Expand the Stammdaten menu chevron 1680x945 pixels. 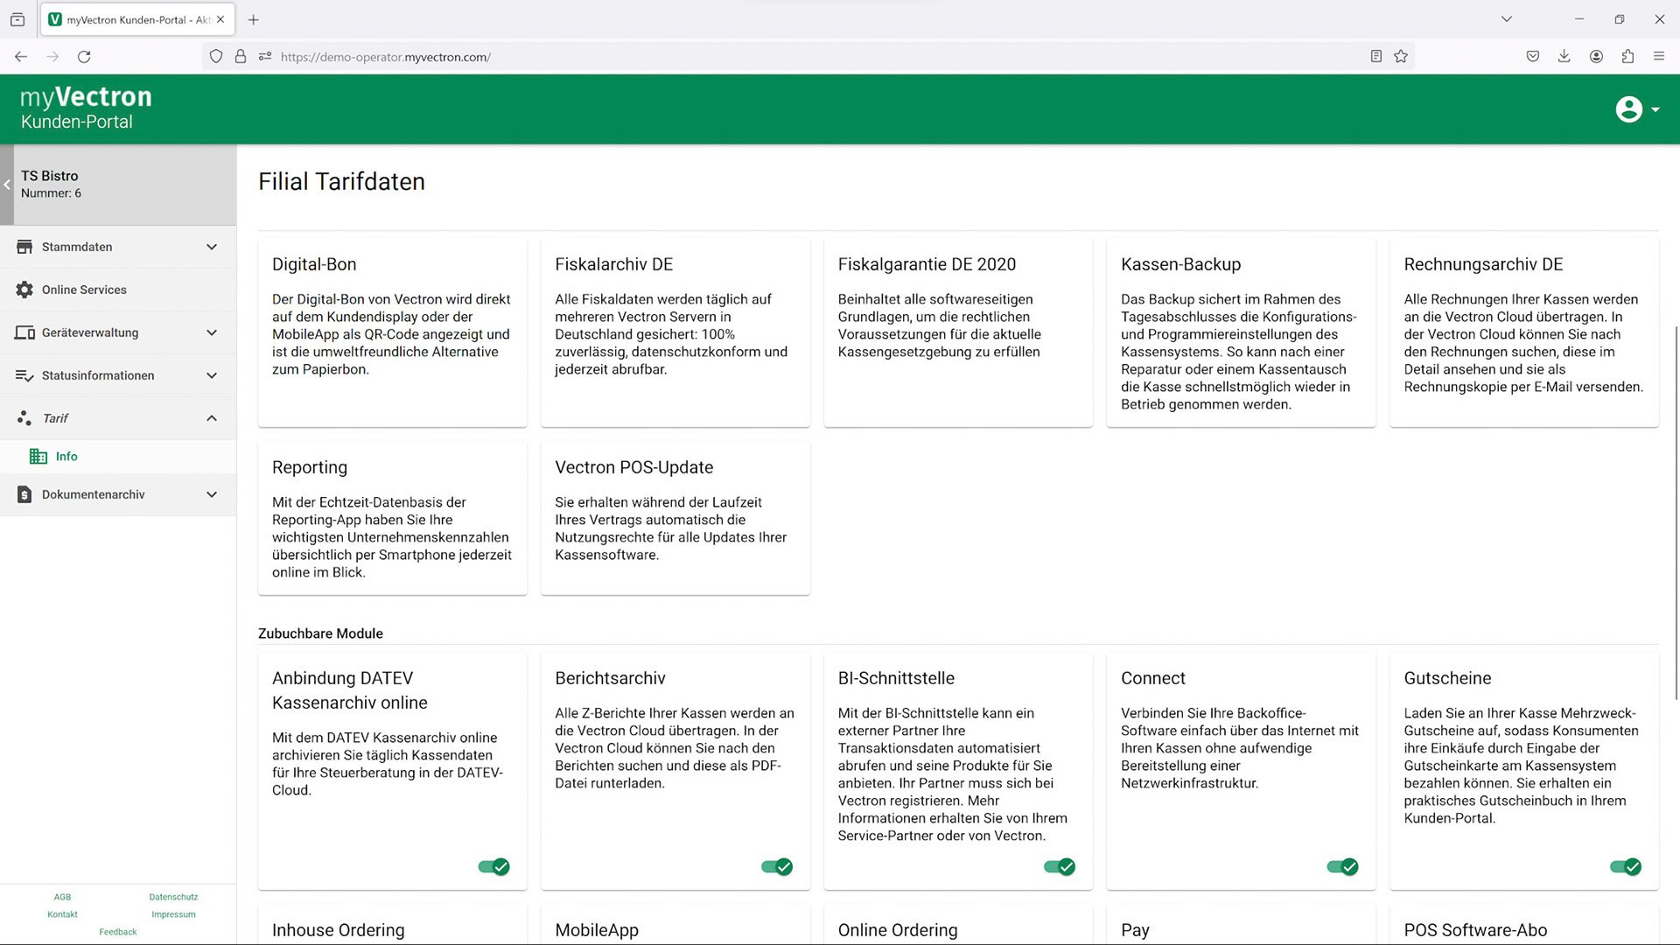tap(212, 247)
